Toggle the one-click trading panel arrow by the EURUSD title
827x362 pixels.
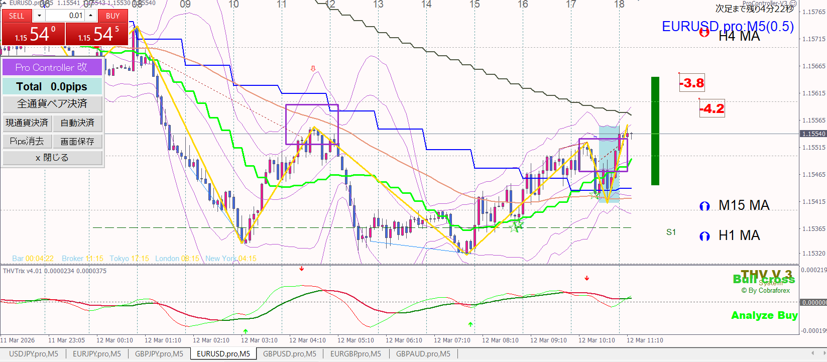(x=4, y=3)
